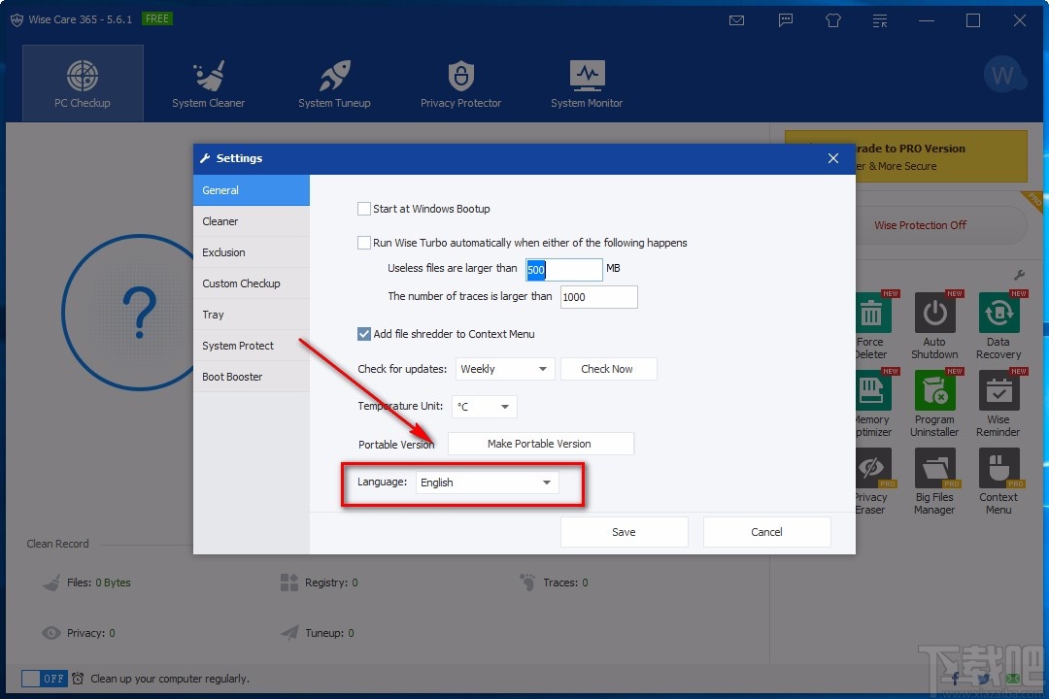
Task: Select the Tray settings tab
Action: point(252,315)
